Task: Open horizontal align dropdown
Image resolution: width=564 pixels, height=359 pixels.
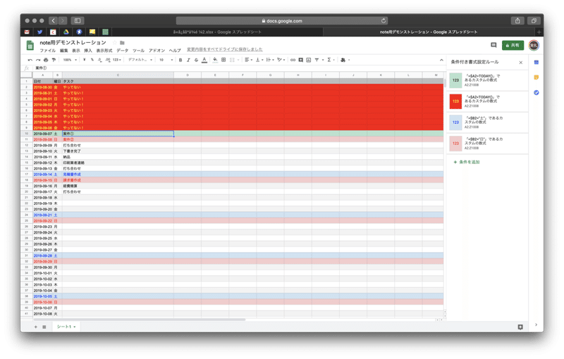Action: pos(249,60)
